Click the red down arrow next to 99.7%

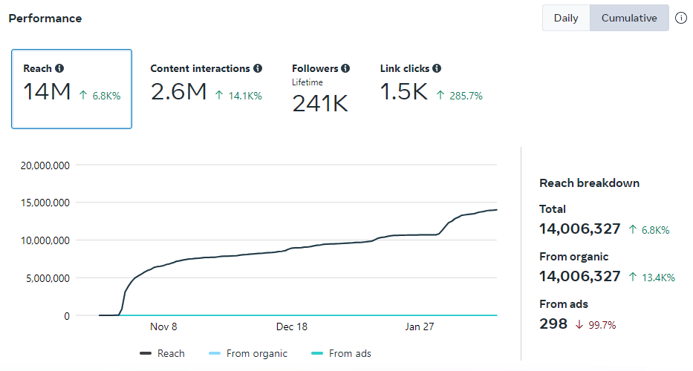[x=579, y=324]
